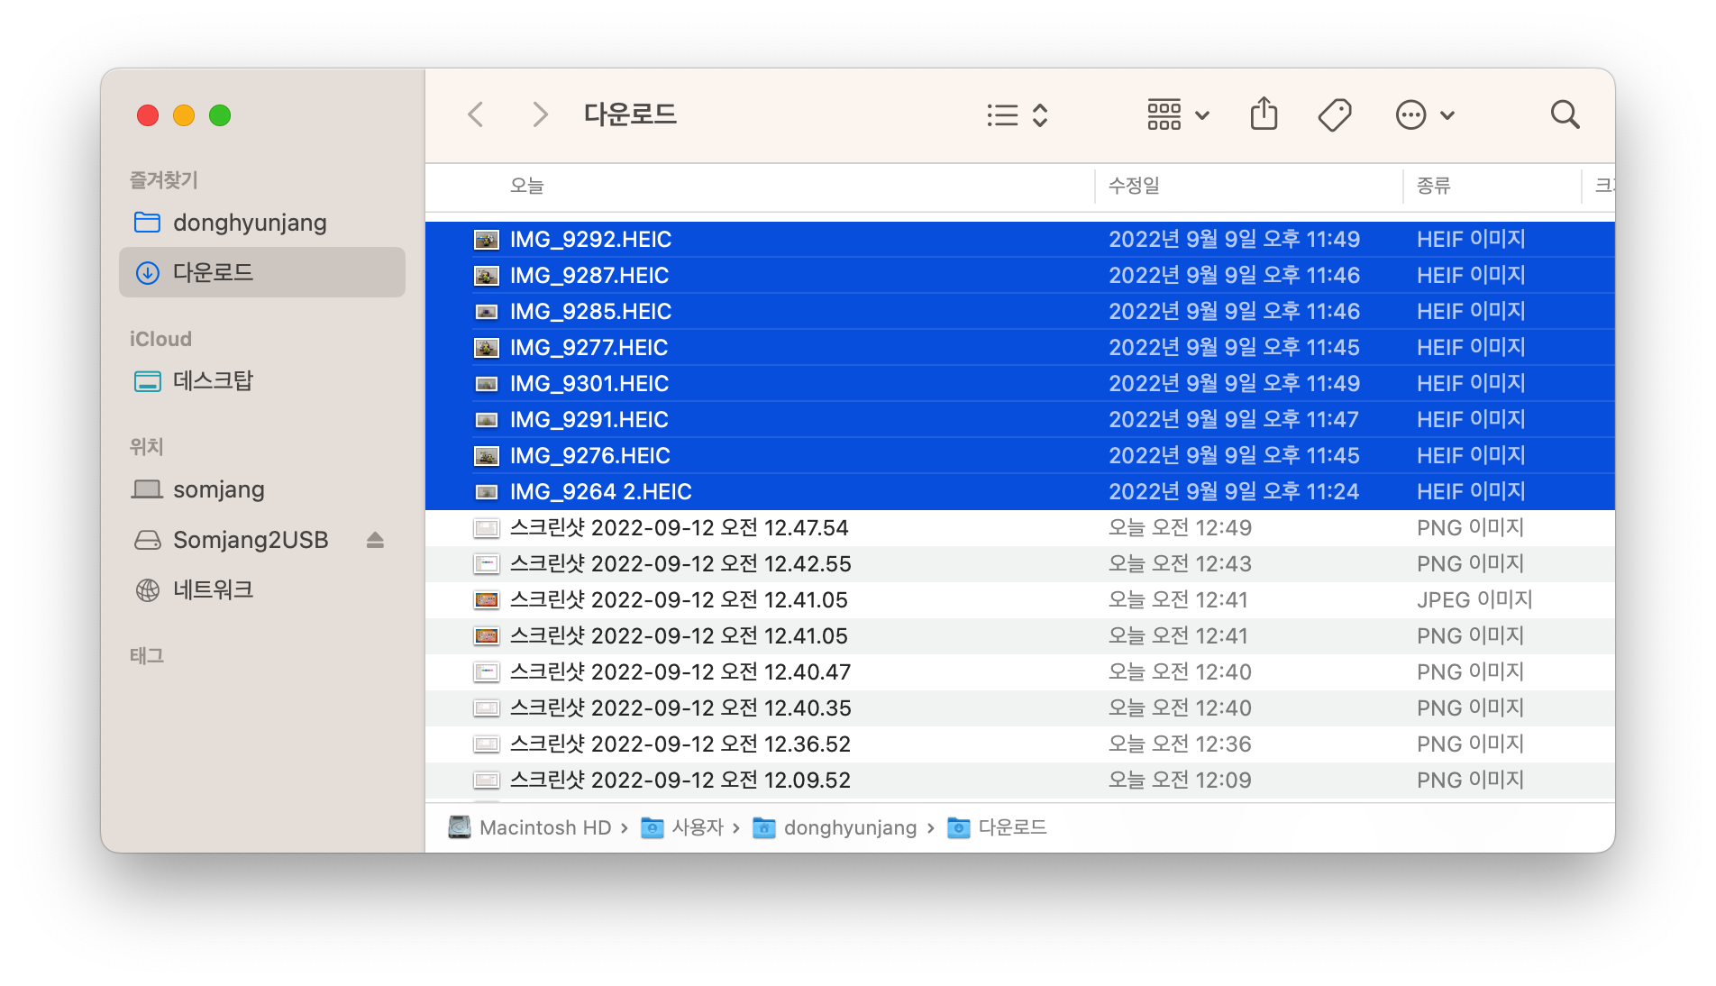Viewport: 1716px width, 986px height.
Task: Click the IMG_9277.HEIC thumbnail icon
Action: pos(487,348)
